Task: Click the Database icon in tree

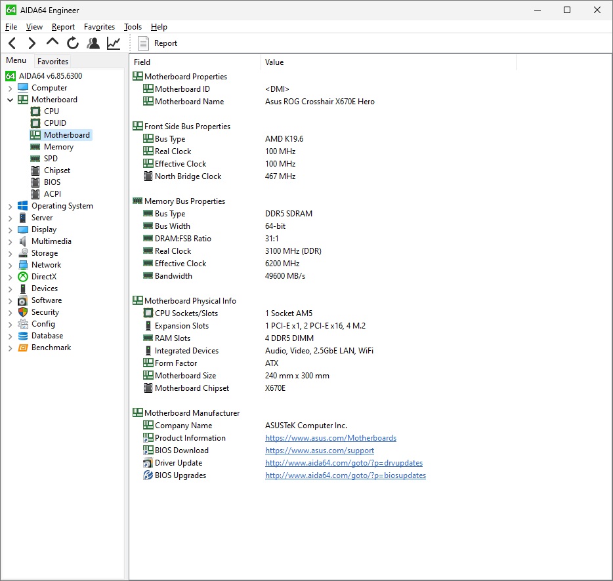Action: click(23, 336)
